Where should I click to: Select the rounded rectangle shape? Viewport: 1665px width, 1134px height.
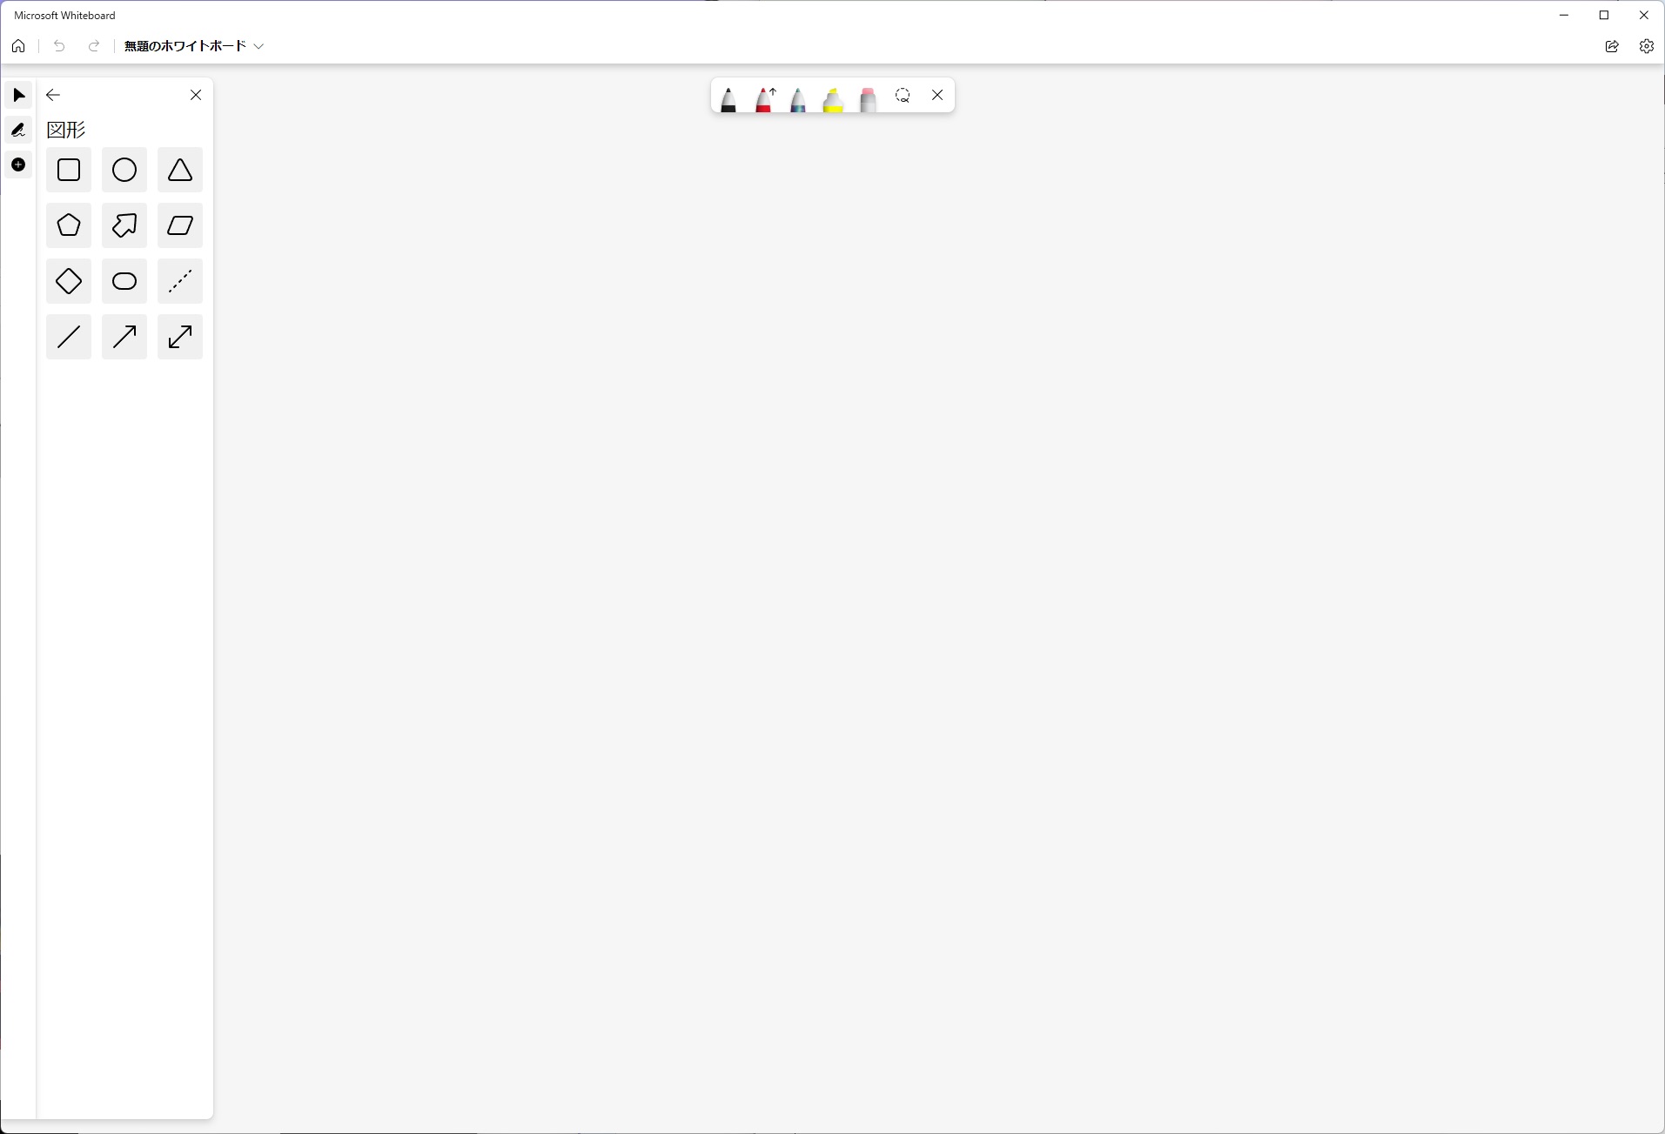[x=124, y=281]
